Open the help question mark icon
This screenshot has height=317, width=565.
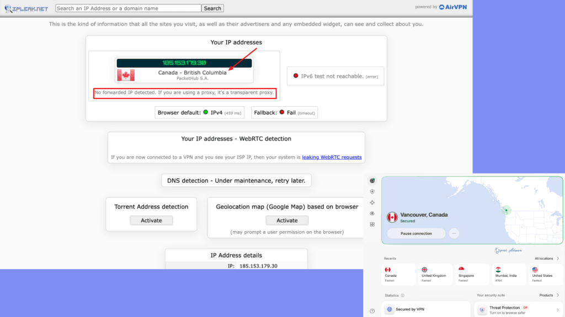pos(372,311)
